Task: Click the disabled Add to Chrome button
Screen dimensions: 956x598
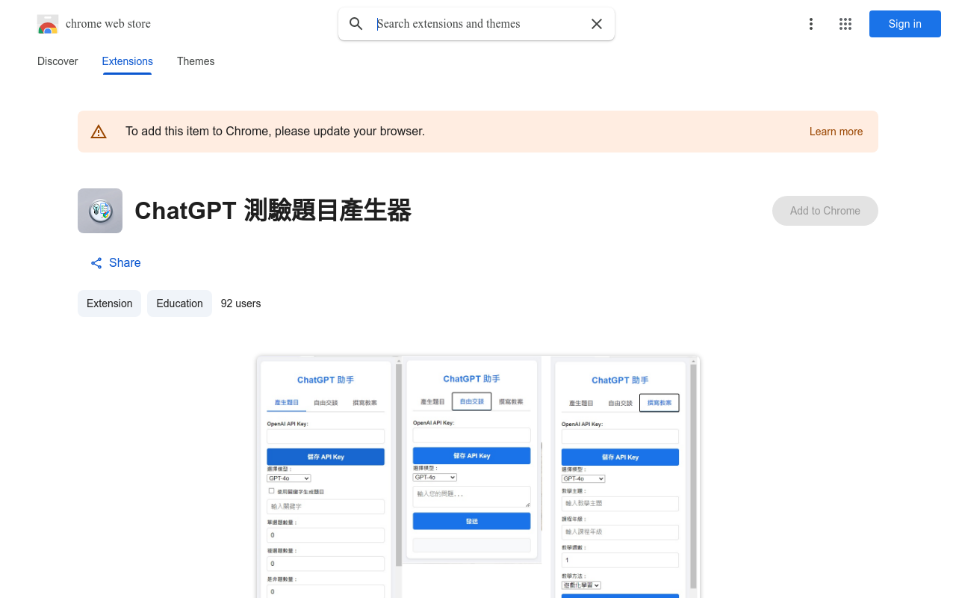Action: pos(825,211)
